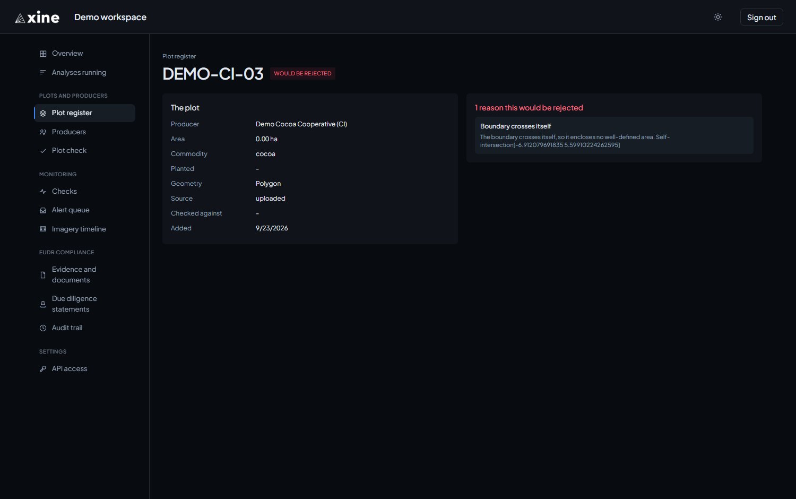Click the Audit trail clock icon

[43, 328]
